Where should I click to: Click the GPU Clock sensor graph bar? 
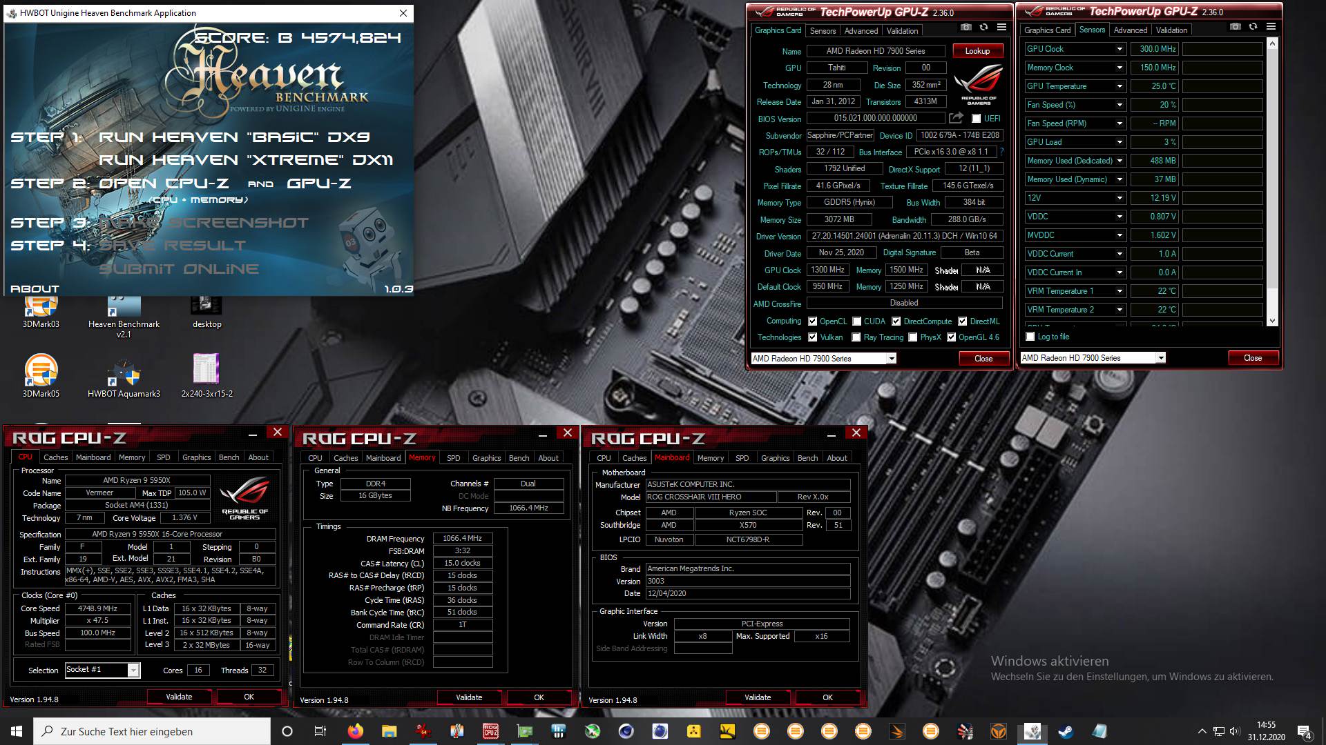click(1222, 49)
